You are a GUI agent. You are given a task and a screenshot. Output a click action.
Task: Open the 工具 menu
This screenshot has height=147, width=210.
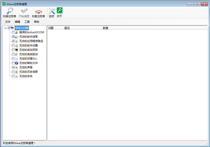[x=27, y=22]
